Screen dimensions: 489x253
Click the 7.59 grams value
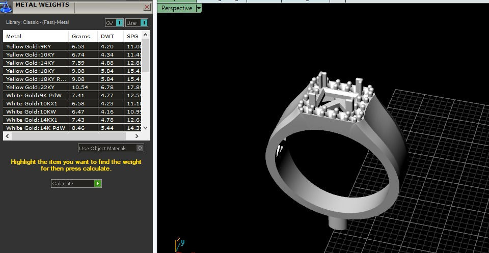click(78, 63)
